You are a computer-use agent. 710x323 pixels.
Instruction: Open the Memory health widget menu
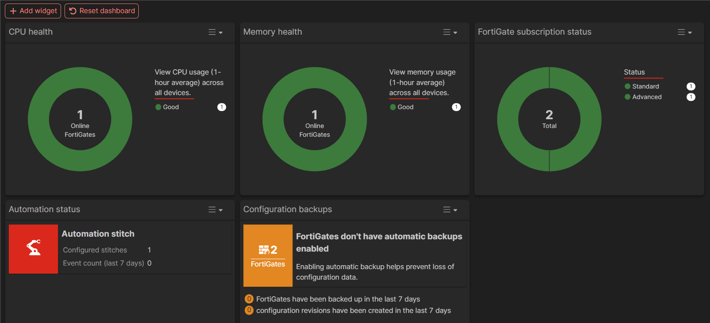tap(450, 32)
